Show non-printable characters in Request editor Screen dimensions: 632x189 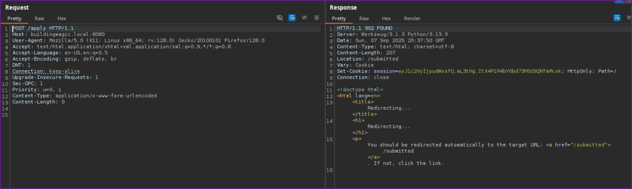tap(304, 18)
